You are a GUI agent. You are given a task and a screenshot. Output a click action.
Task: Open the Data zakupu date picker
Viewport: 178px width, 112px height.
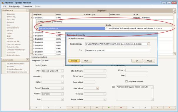(x=98, y=88)
